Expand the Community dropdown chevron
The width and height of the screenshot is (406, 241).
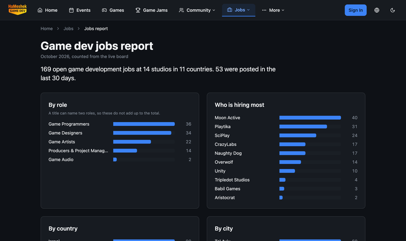click(x=214, y=10)
